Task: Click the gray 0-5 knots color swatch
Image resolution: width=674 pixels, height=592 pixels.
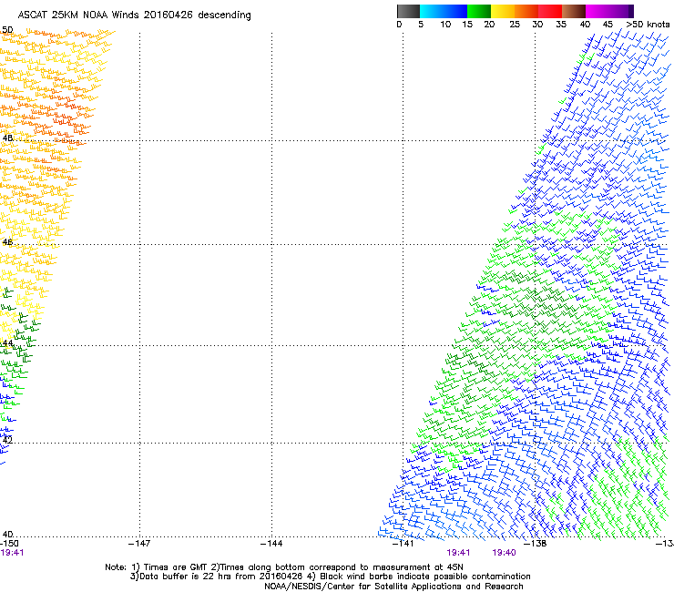Action: [x=408, y=11]
